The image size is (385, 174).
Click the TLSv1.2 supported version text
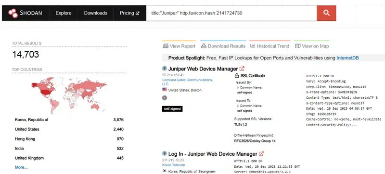click(x=241, y=125)
